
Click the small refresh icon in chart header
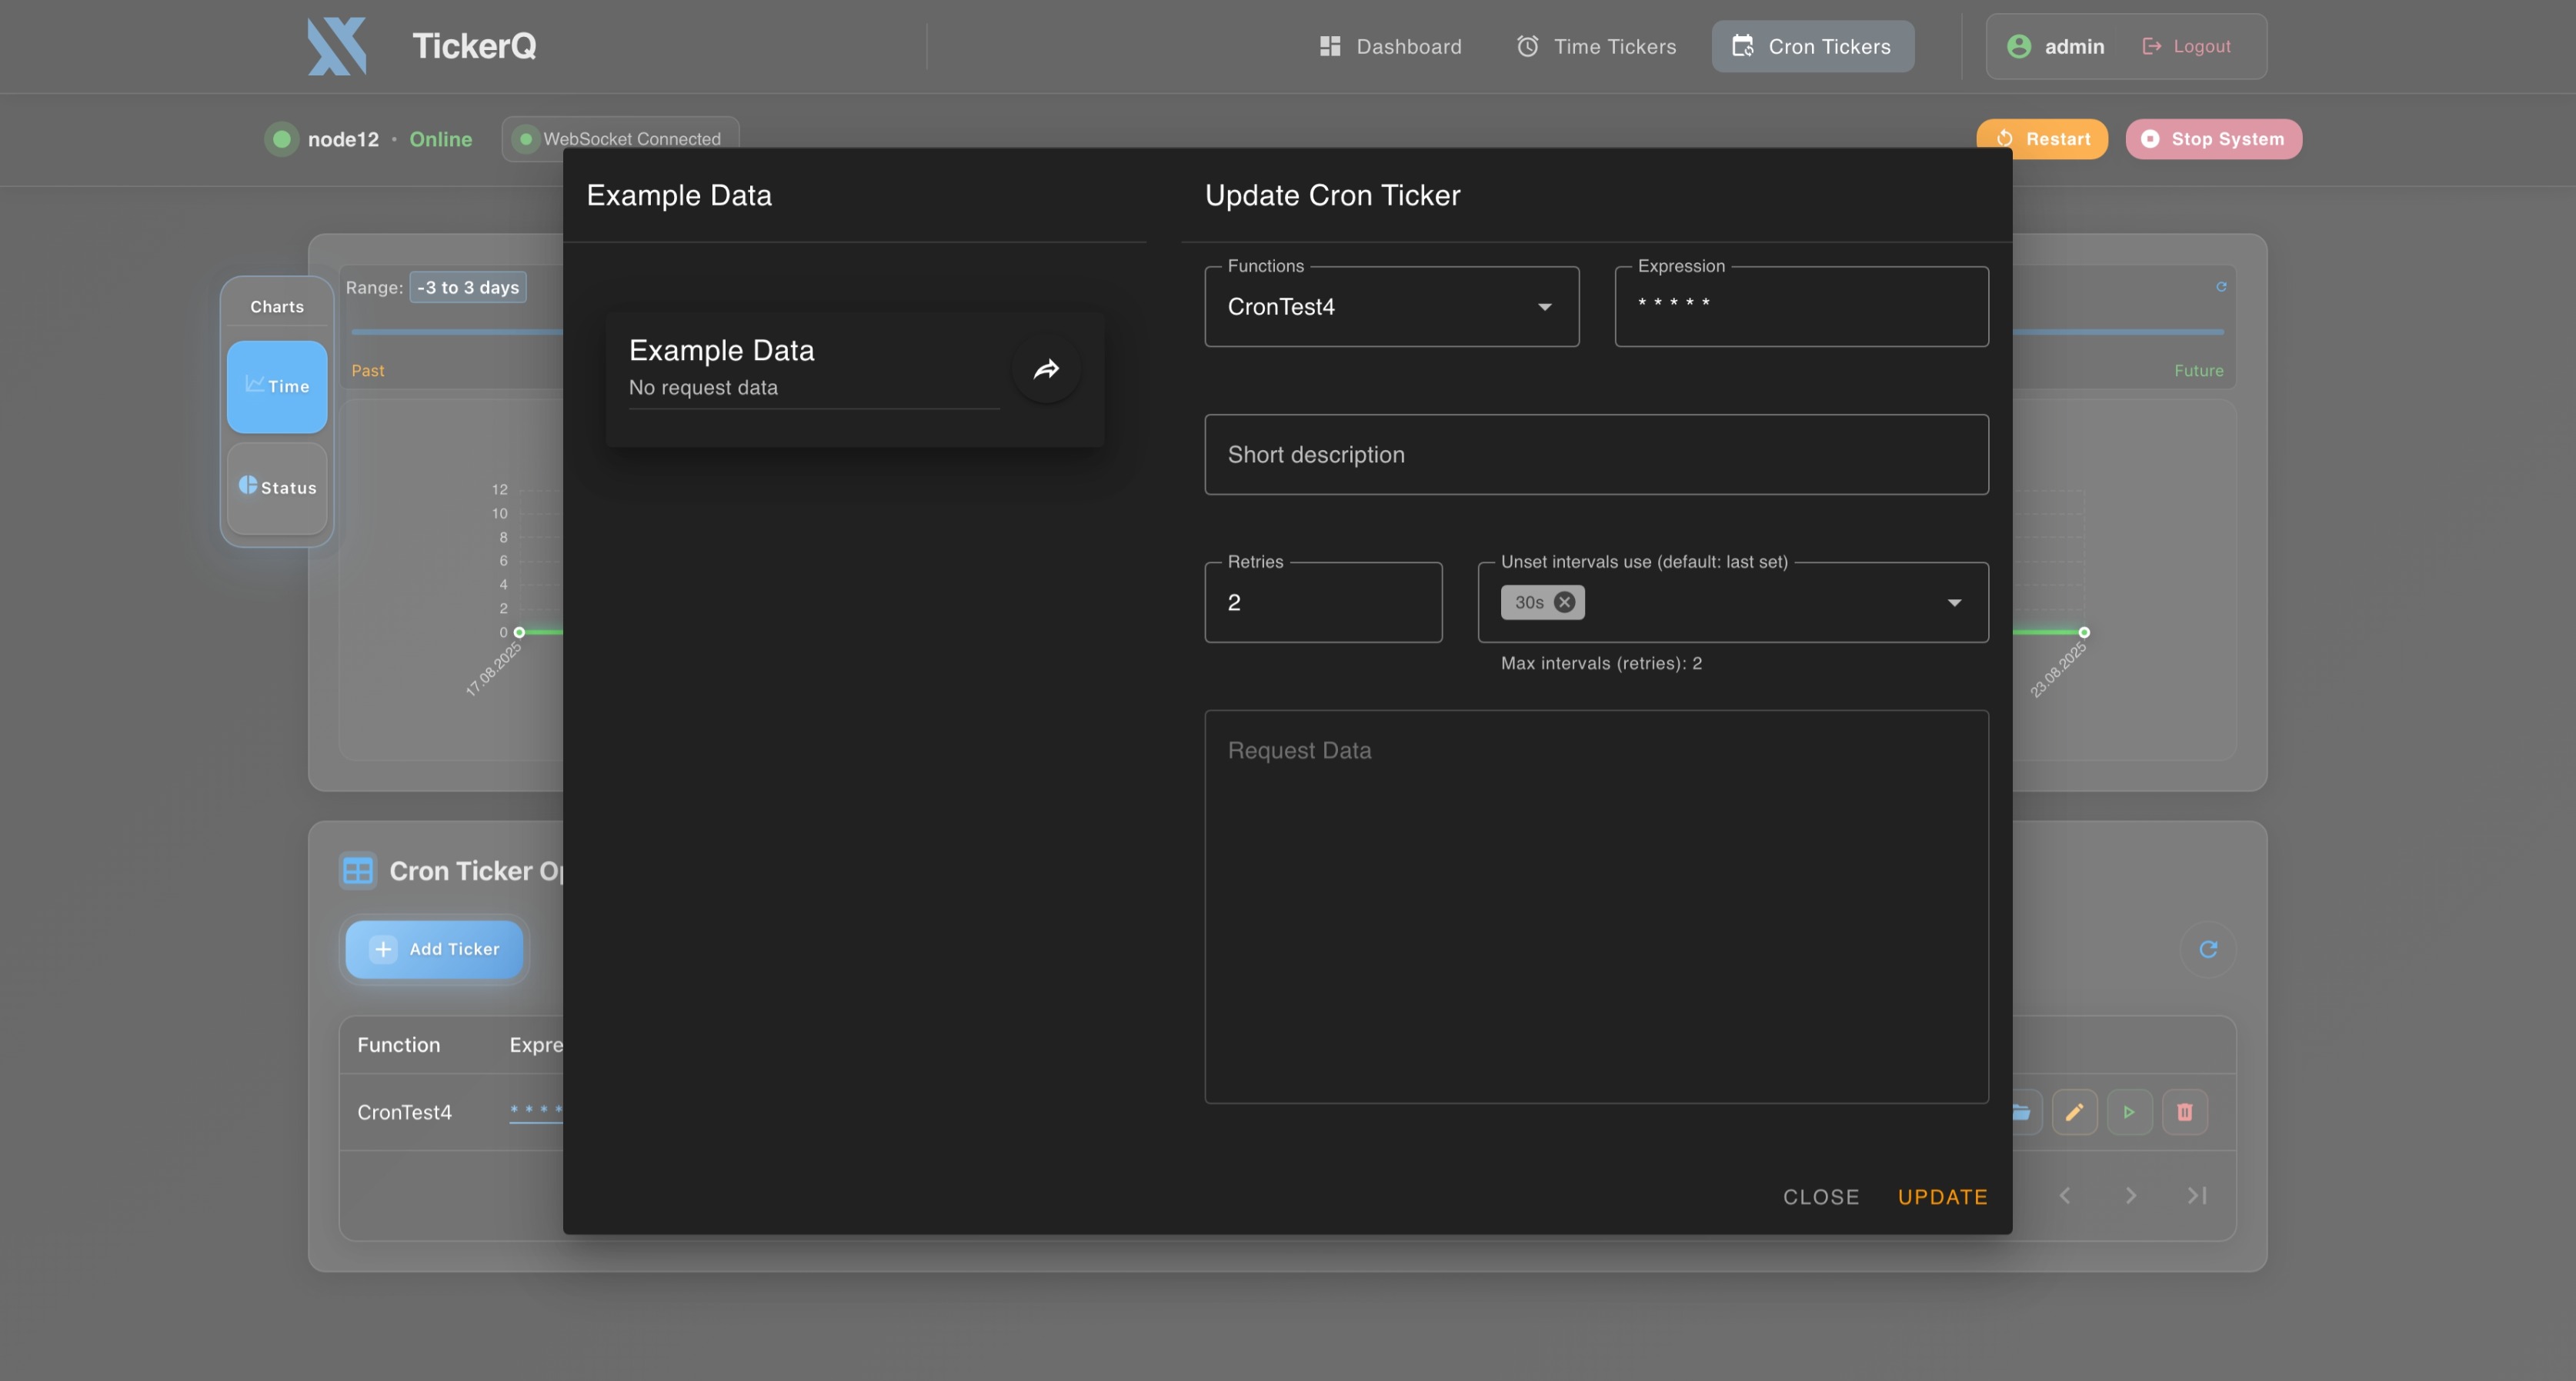pos(2221,287)
